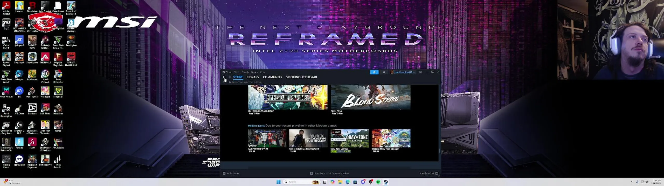
Task: Select the Once Human desktop icon
Action: pos(6,92)
